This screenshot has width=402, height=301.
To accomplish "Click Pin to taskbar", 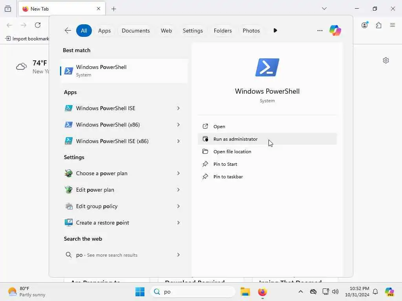I will click(x=267, y=177).
